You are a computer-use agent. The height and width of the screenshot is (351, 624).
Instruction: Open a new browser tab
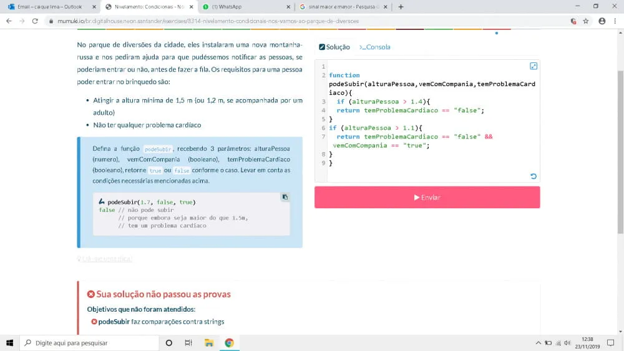(x=401, y=7)
